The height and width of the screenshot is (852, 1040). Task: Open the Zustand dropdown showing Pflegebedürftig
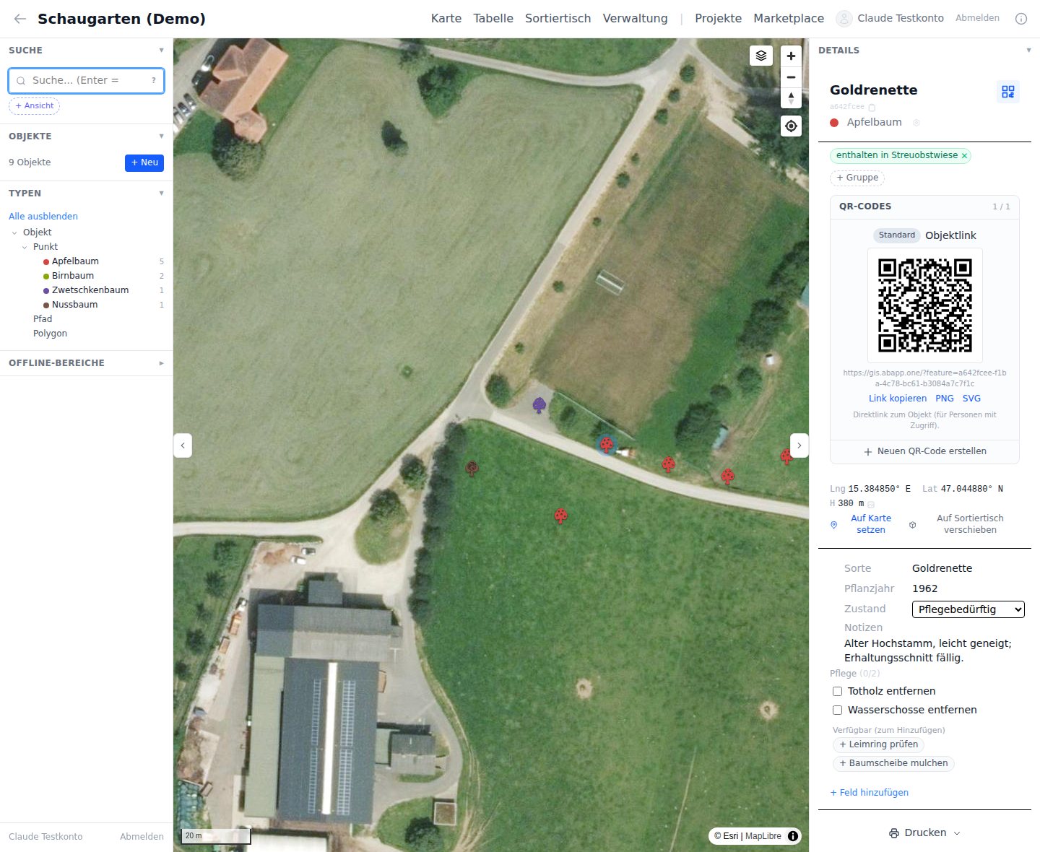(968, 609)
